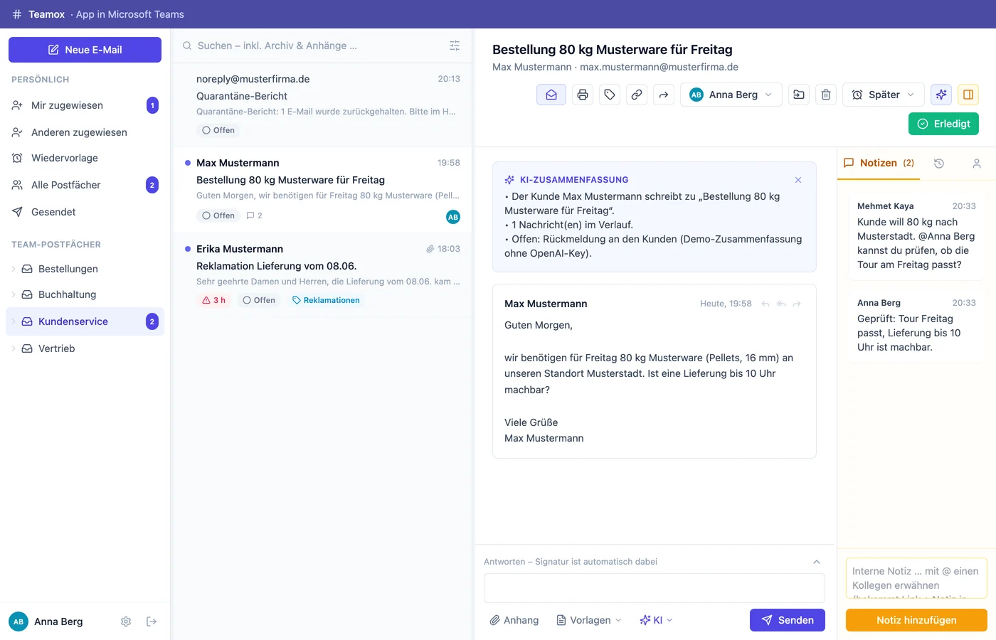Log out using the exit icon
This screenshot has height=640, width=996.
(x=152, y=622)
